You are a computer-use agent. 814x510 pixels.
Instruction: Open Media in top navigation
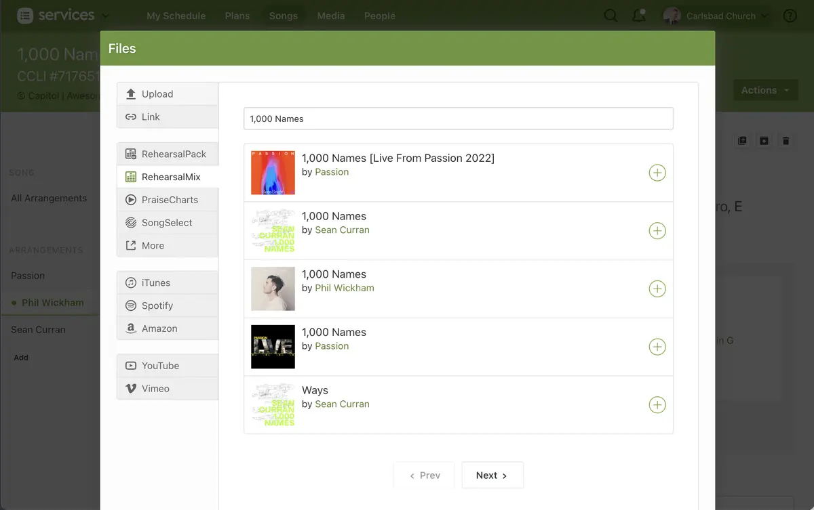click(331, 16)
